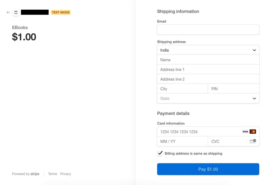
Task: Click the TEST MODE badge
Action: coord(61,12)
